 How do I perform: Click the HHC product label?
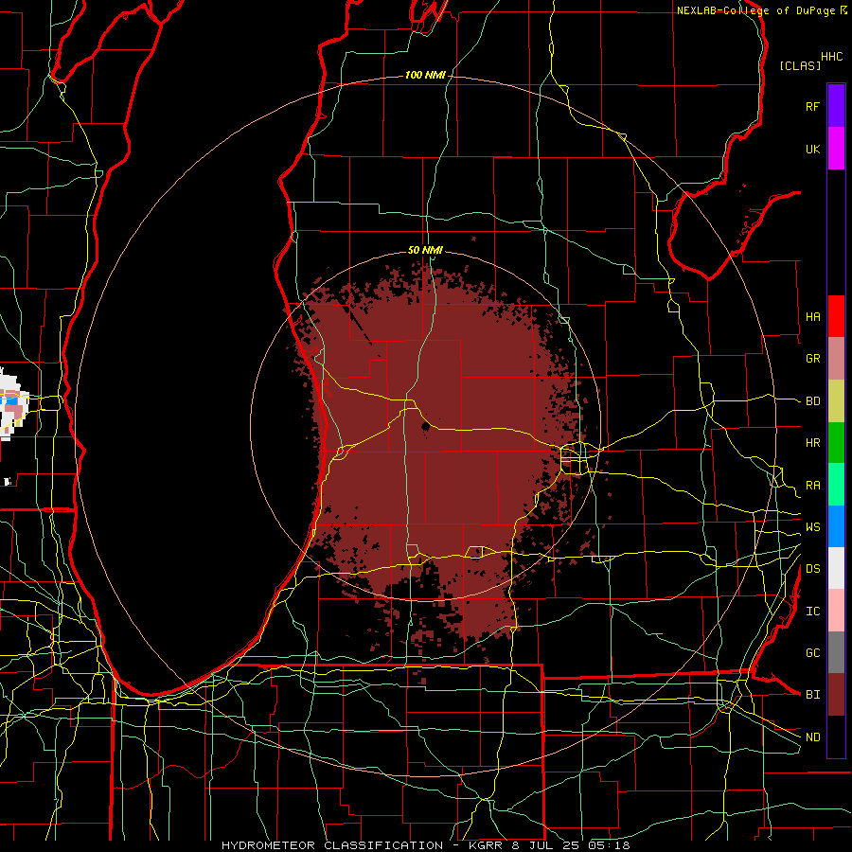[832, 57]
